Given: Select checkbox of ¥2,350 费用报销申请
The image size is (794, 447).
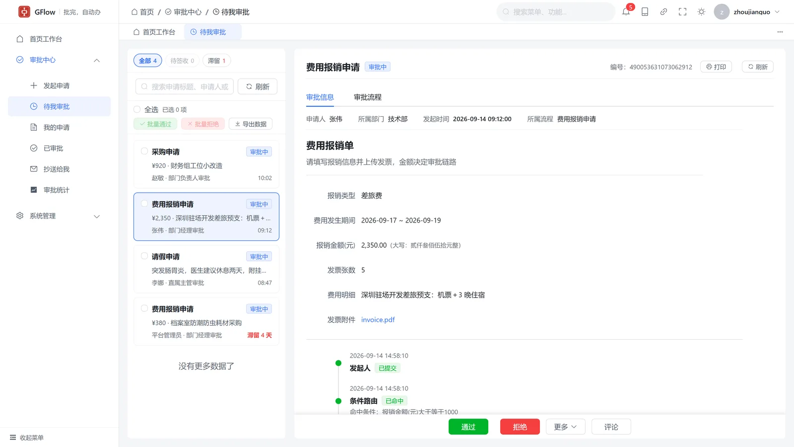Looking at the screenshot, I should click(144, 204).
